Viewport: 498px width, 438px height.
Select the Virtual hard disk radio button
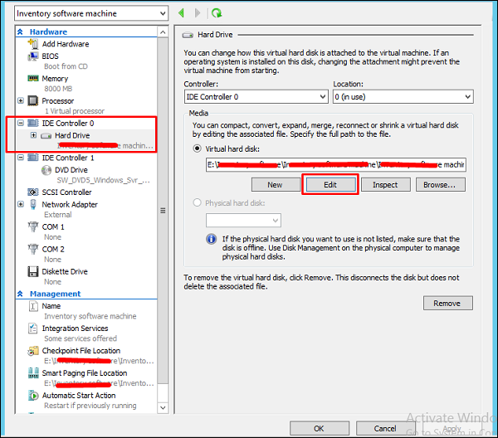coord(198,148)
